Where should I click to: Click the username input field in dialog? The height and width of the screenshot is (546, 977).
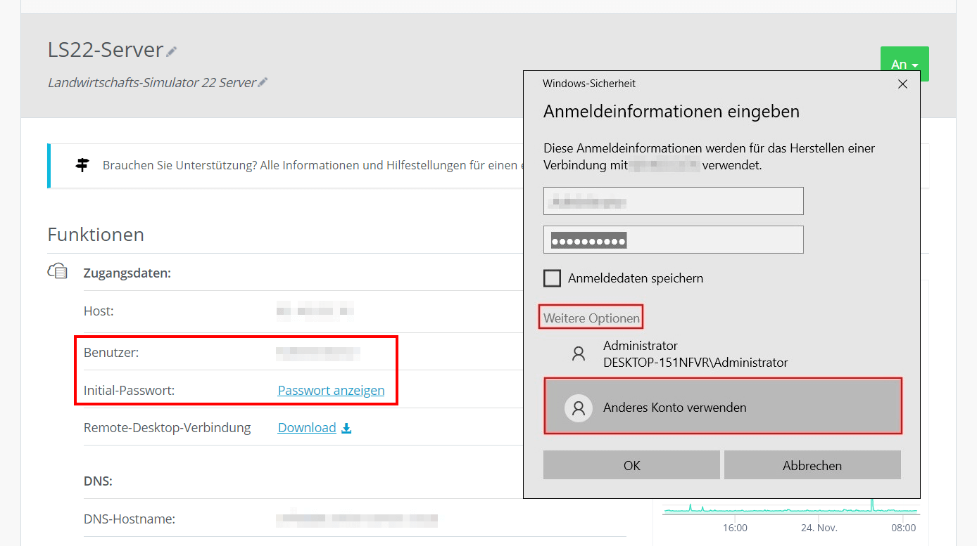coord(674,201)
